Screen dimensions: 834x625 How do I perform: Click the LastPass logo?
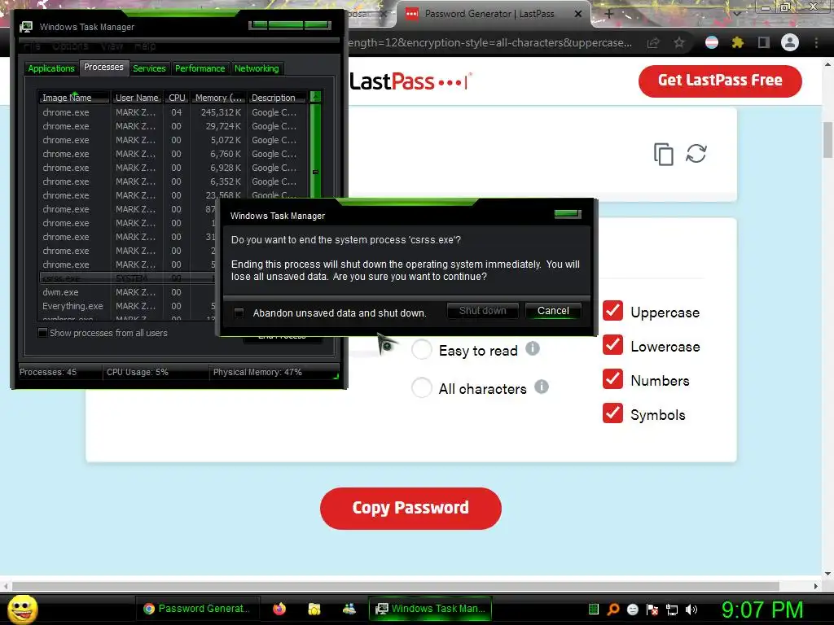[410, 81]
